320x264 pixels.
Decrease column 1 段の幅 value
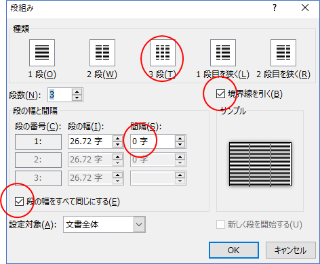[x=117, y=145]
